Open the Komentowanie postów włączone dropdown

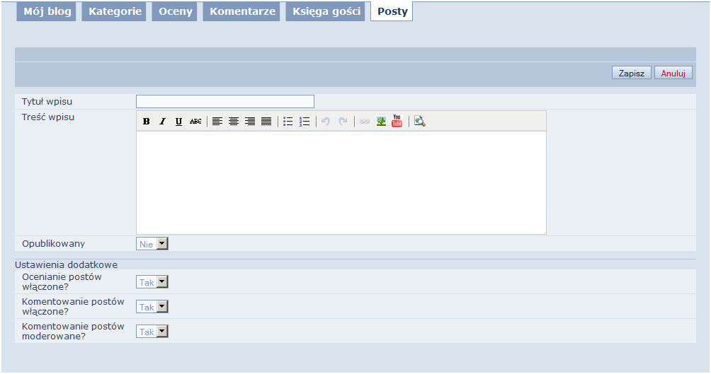[x=152, y=307]
